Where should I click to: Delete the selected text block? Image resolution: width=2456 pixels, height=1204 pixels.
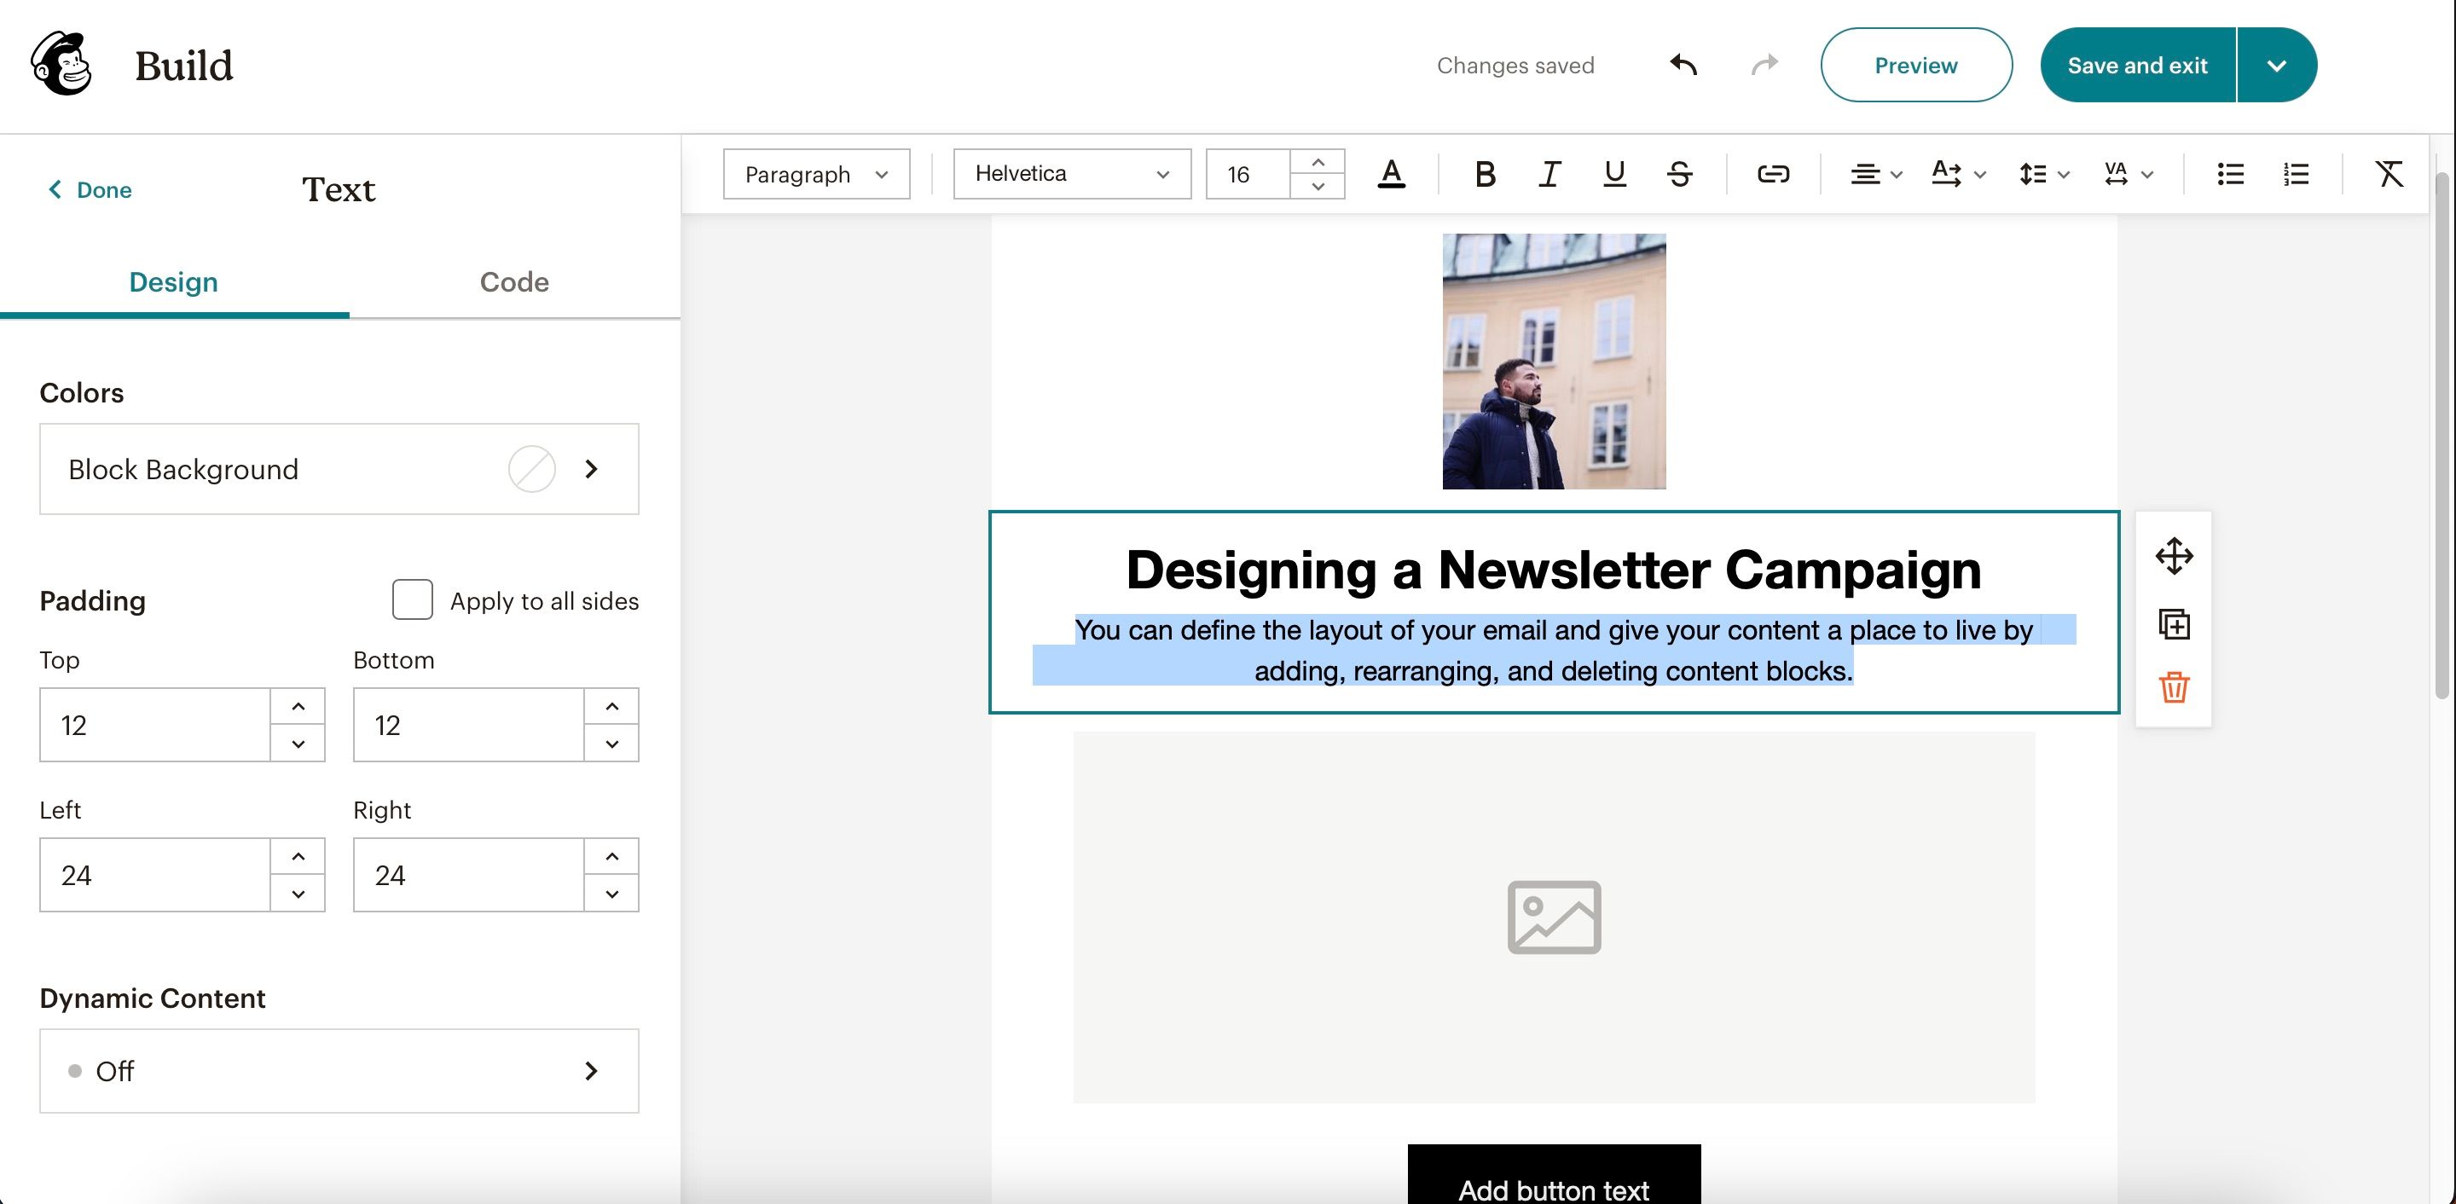click(2174, 687)
